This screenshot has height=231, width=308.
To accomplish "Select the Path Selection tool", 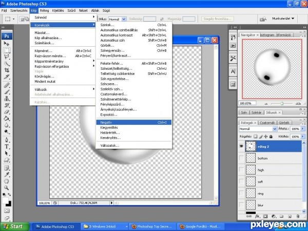I will tap(7, 153).
